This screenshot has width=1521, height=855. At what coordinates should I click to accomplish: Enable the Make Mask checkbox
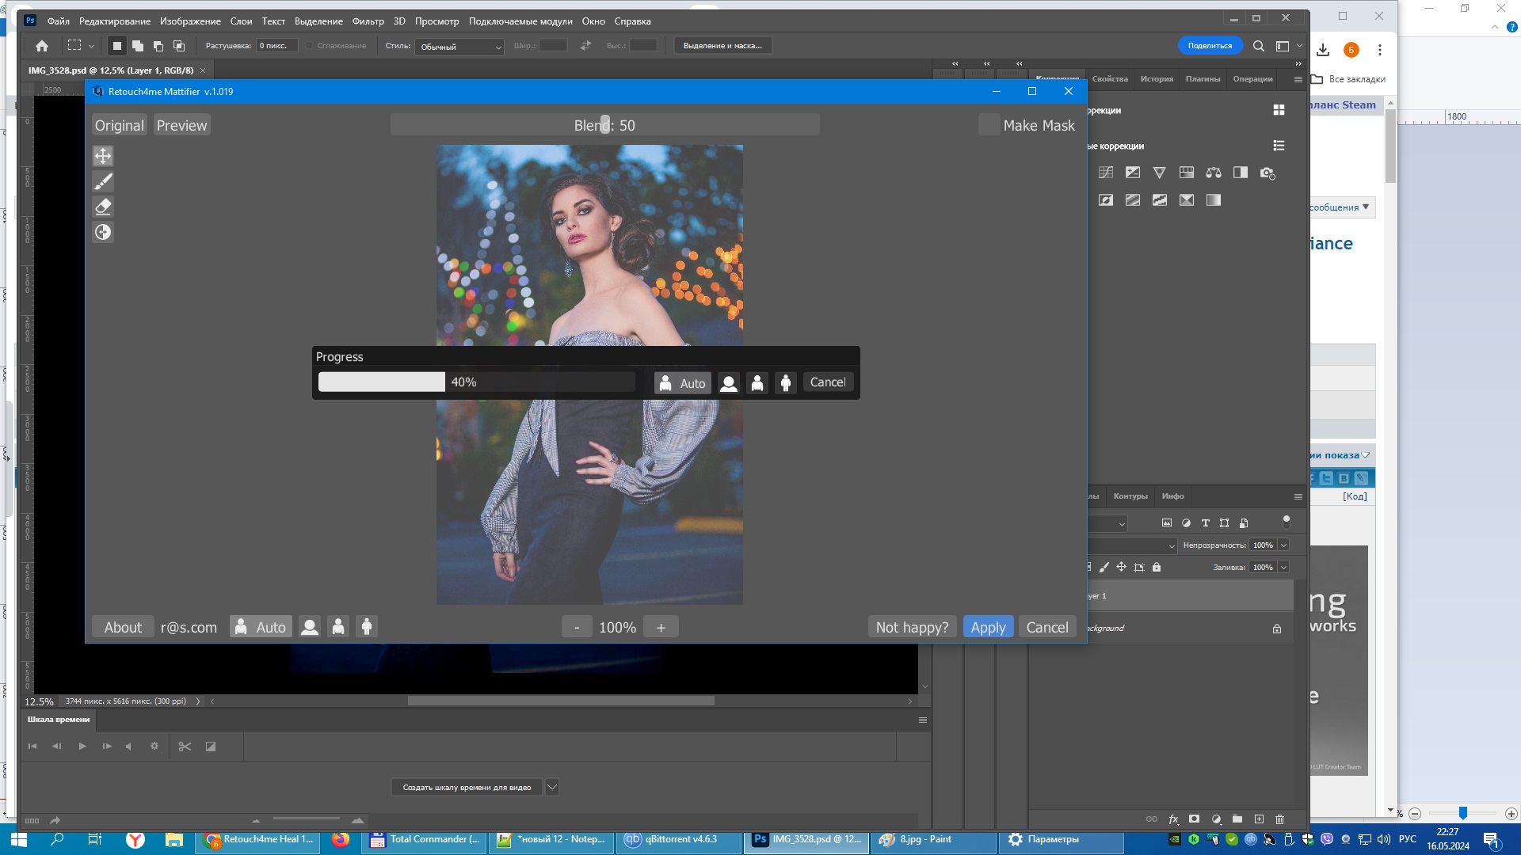coord(989,125)
